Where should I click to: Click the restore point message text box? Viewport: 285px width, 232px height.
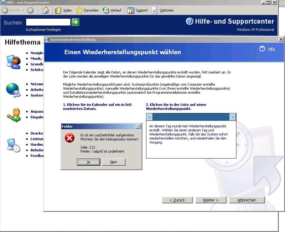[191, 139]
